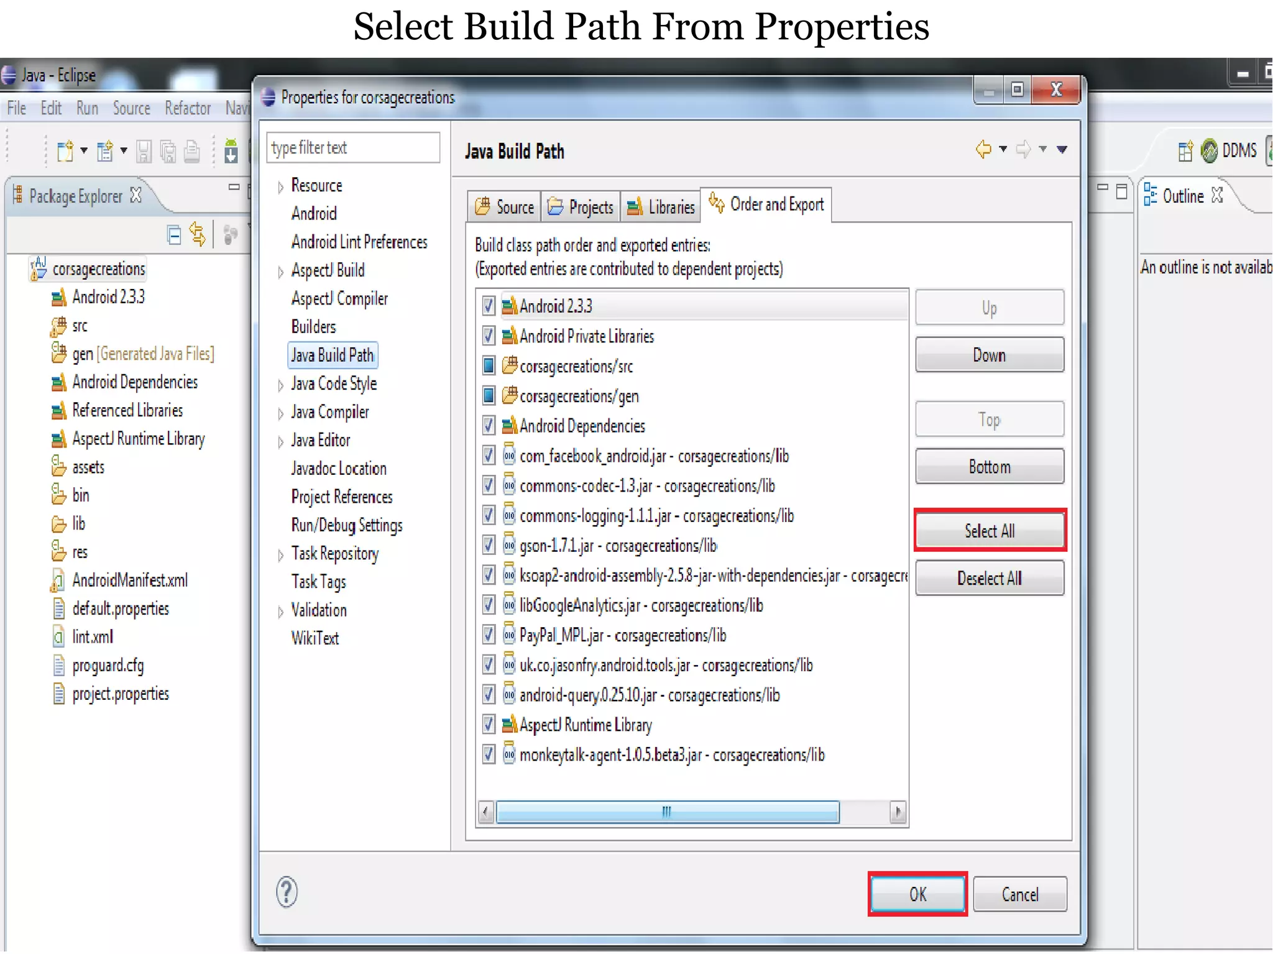1273x954 pixels.
Task: Select Android Lint Preferences in properties tree
Action: 359,242
